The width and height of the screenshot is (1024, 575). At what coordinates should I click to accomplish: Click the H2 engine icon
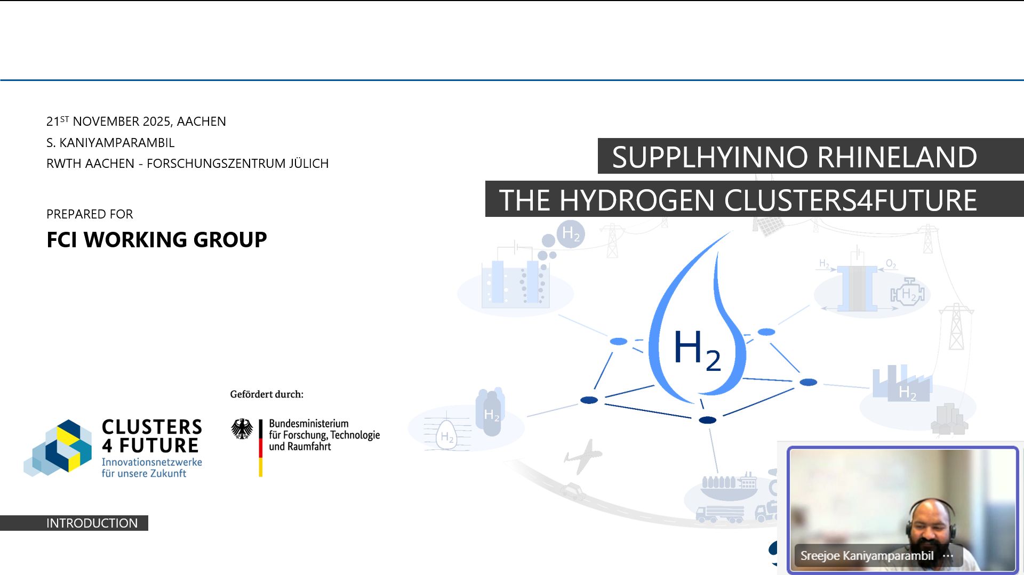(x=907, y=293)
